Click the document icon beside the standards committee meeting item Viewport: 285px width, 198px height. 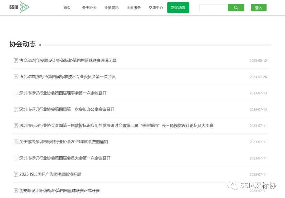pos(16,77)
